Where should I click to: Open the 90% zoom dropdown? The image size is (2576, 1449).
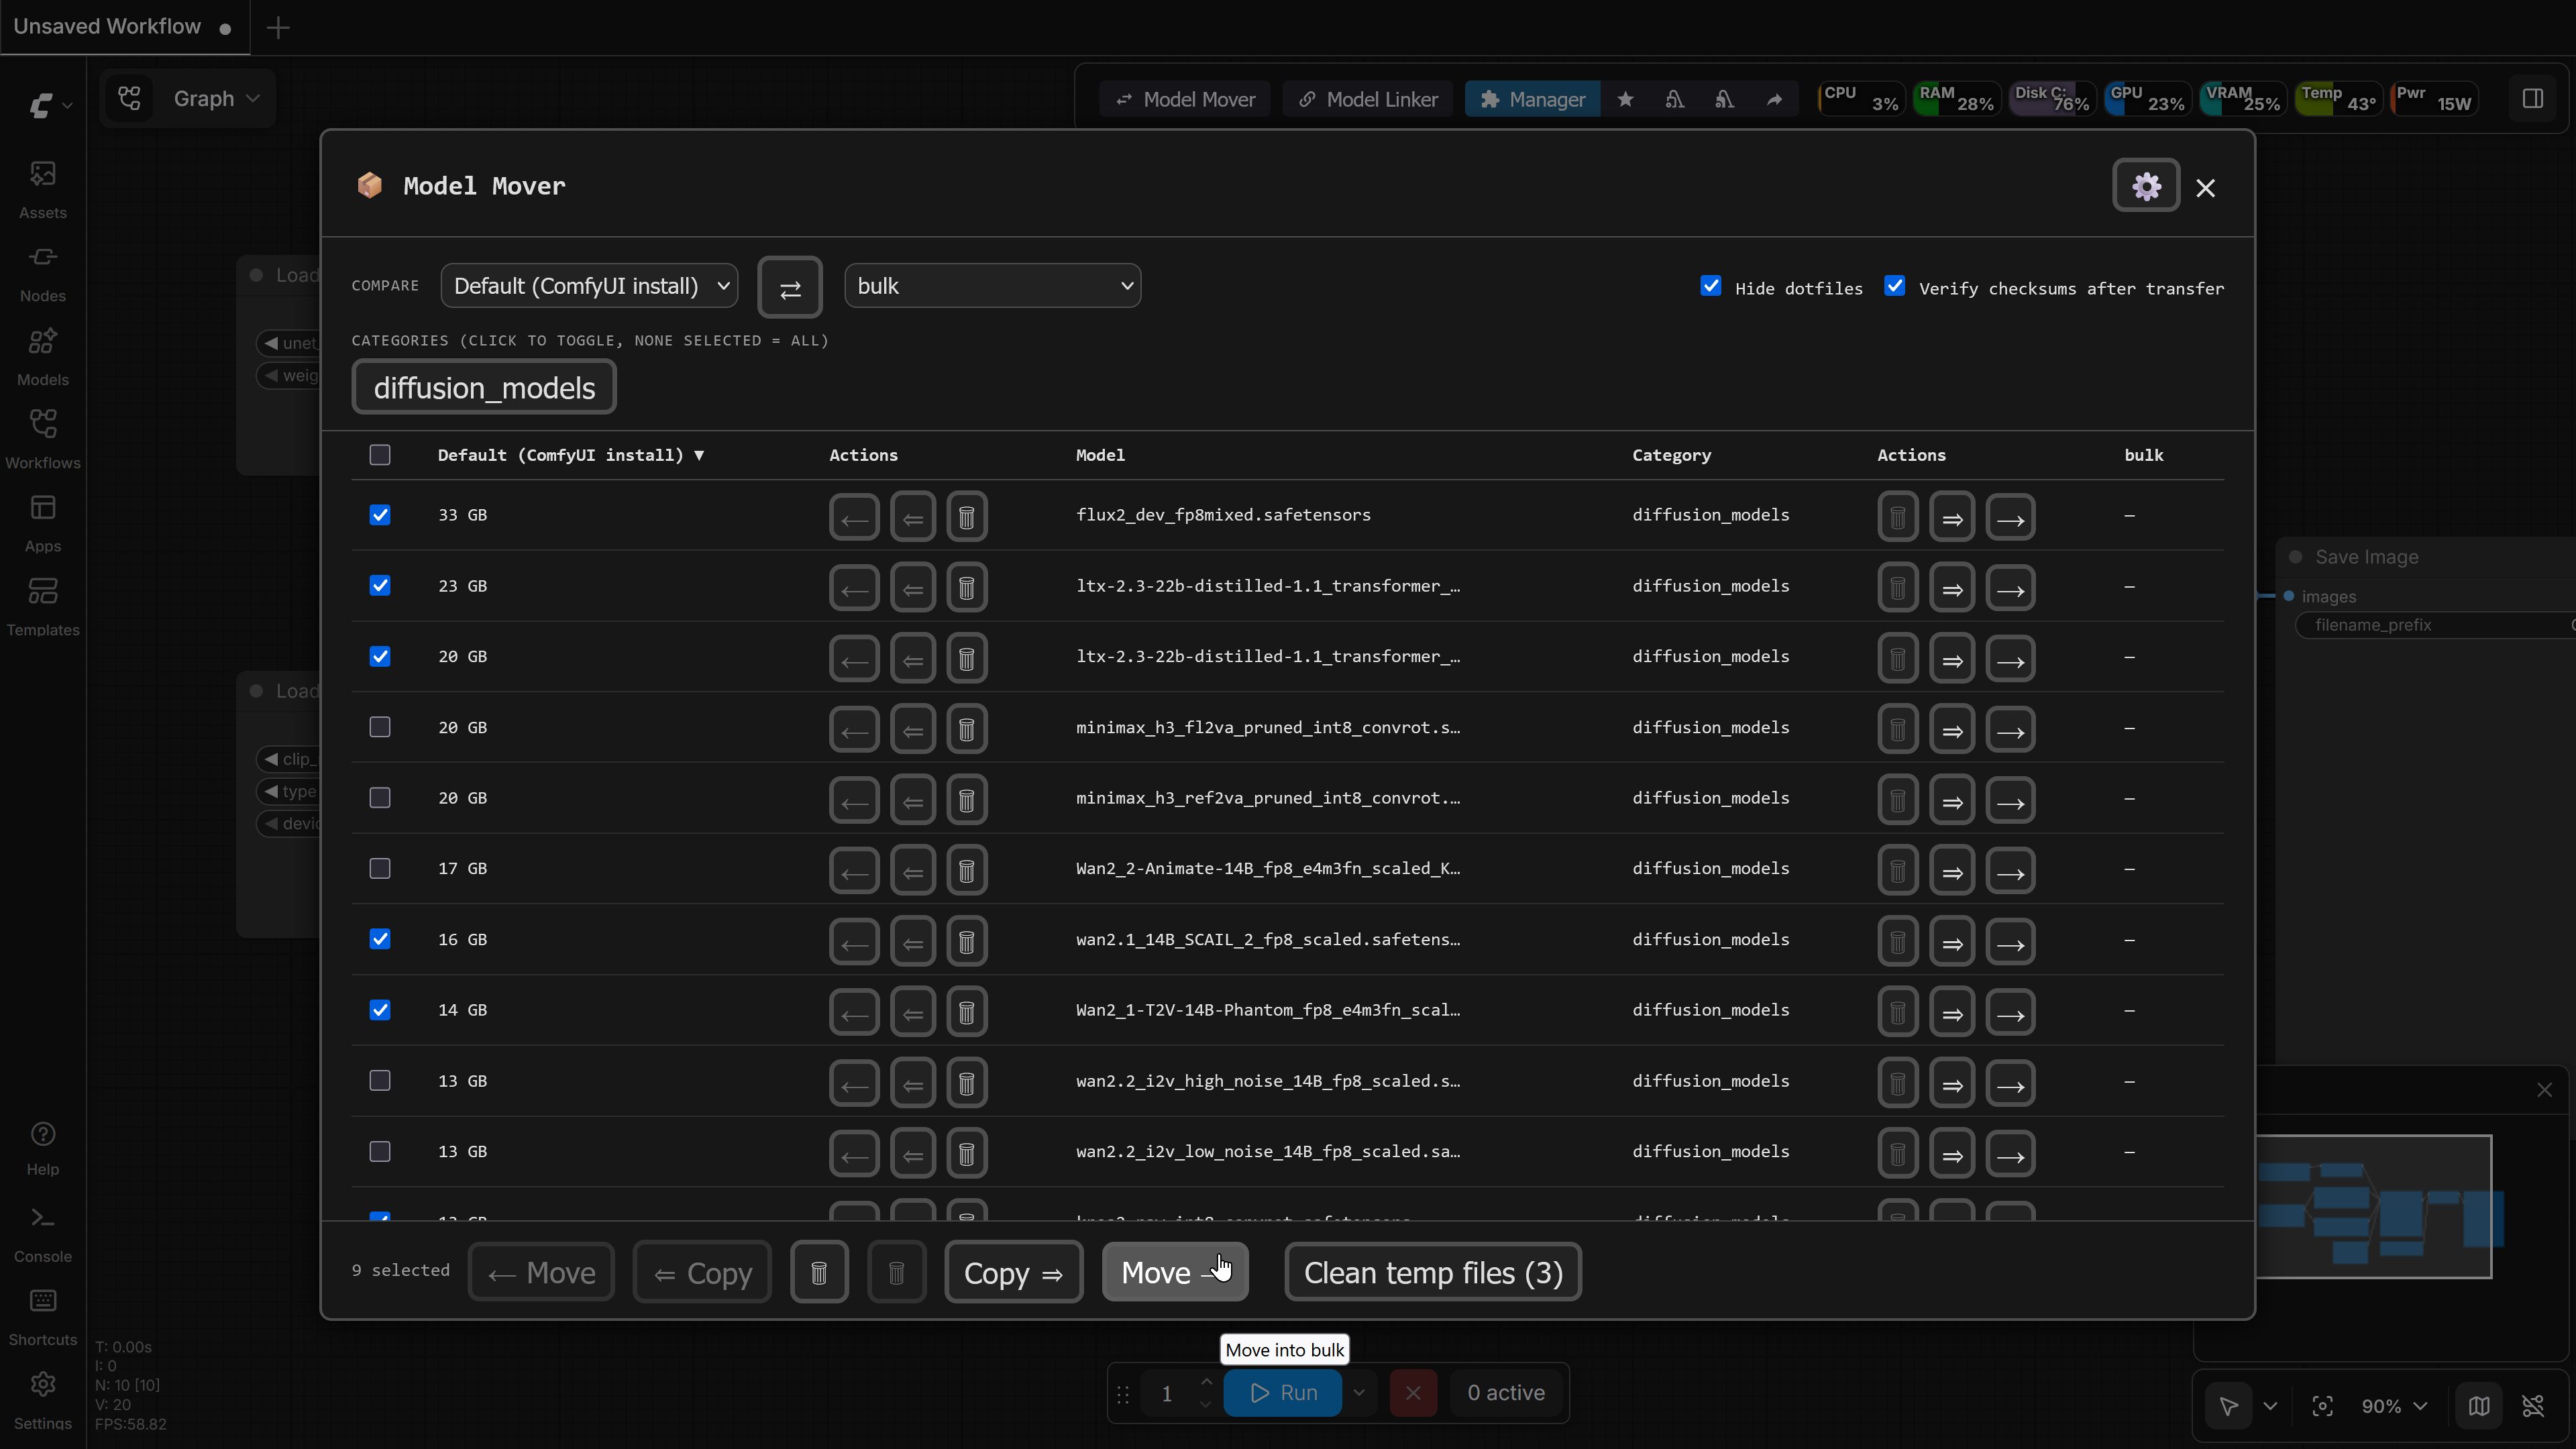[x=2394, y=1406]
